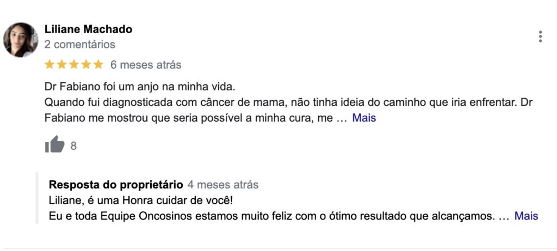Image resolution: width=557 pixels, height=251 pixels.
Task: Click the '2 comentários' reviewer stats text
Action: [x=80, y=45]
